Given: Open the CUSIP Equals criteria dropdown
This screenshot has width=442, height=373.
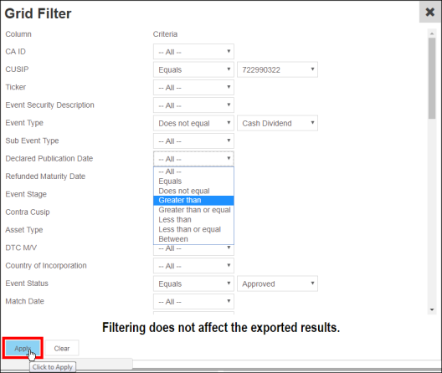Looking at the screenshot, I should coord(193,69).
